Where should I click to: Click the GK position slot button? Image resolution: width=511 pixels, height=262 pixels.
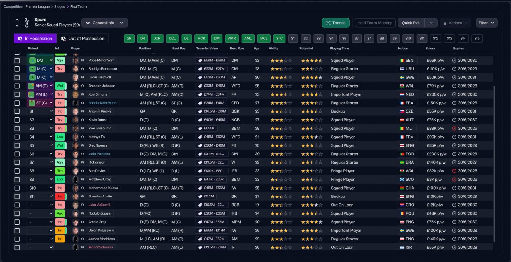tap(129, 39)
